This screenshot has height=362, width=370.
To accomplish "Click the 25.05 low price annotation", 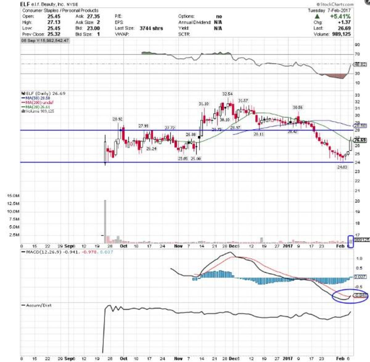I will pyautogui.click(x=183, y=159).
